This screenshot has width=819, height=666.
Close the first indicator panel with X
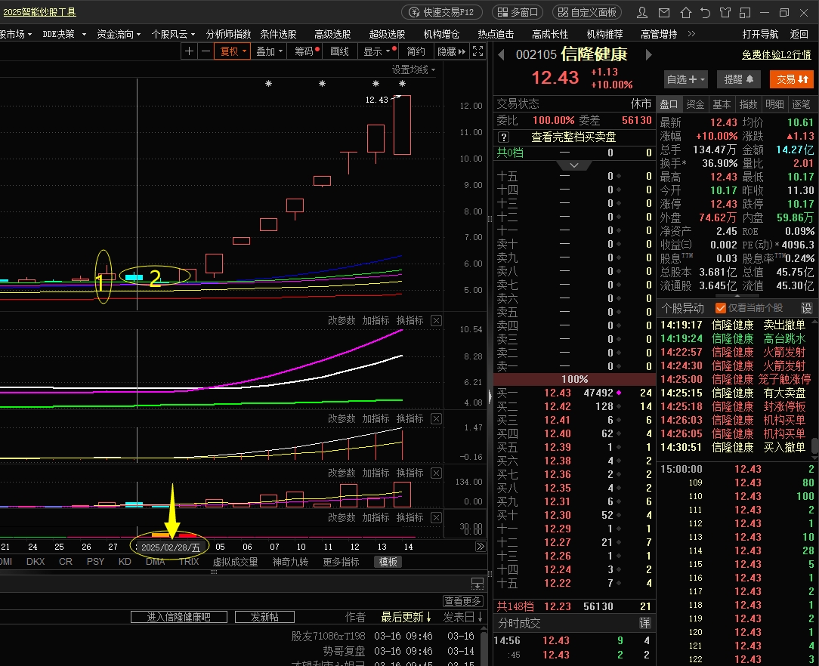pyautogui.click(x=436, y=320)
